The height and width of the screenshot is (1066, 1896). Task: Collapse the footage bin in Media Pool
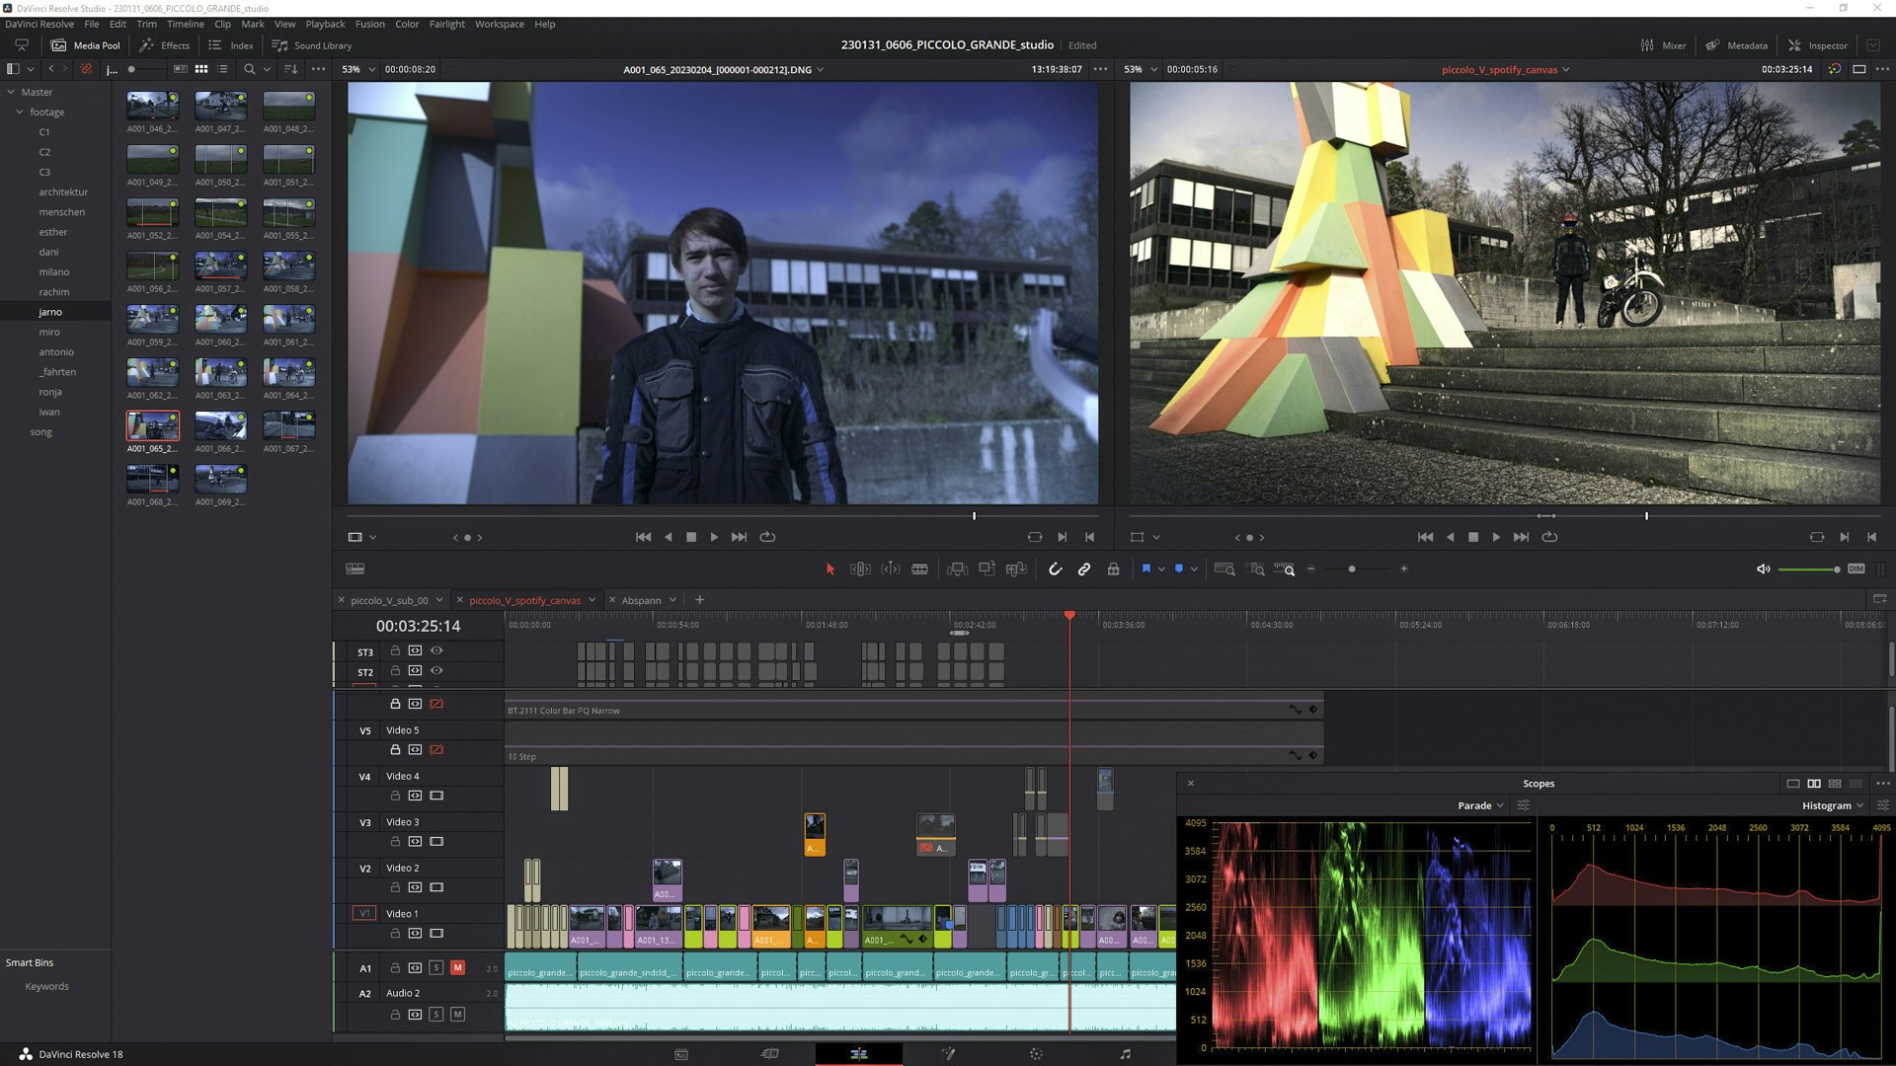(20, 112)
